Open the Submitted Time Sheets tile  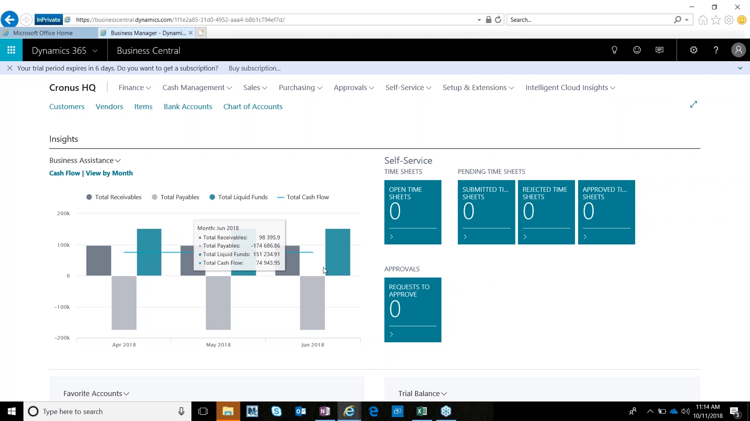click(486, 212)
